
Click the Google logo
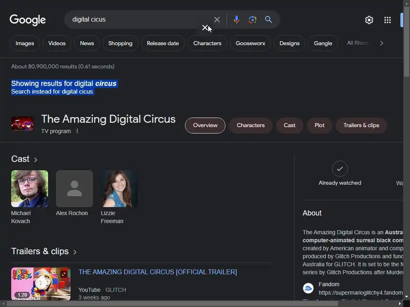click(28, 20)
